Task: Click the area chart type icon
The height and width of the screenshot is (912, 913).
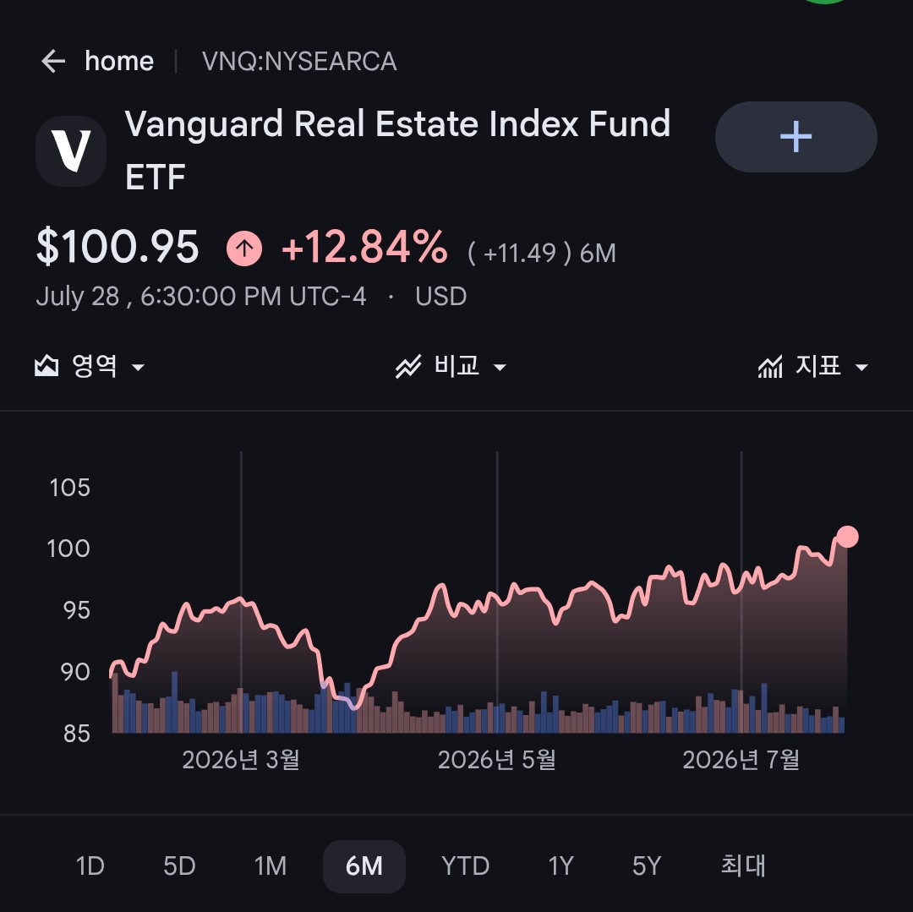Action: click(x=46, y=366)
